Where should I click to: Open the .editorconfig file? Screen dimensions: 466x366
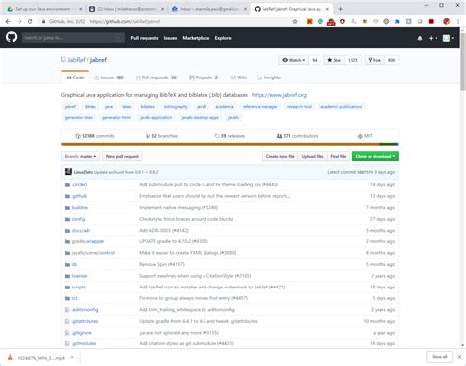click(85, 310)
